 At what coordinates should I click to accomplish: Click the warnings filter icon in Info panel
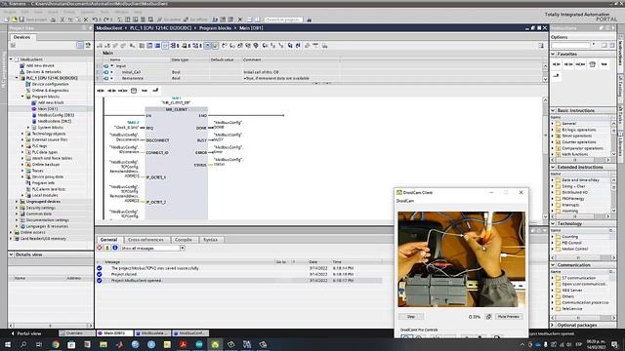107,248
